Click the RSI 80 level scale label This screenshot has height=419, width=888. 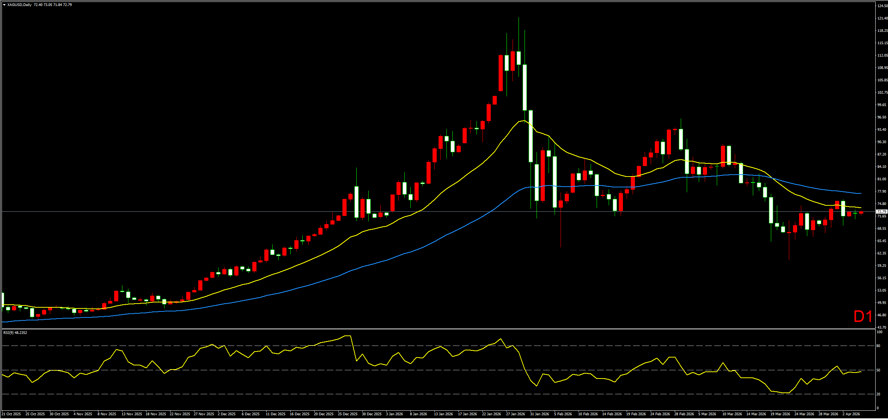point(878,346)
